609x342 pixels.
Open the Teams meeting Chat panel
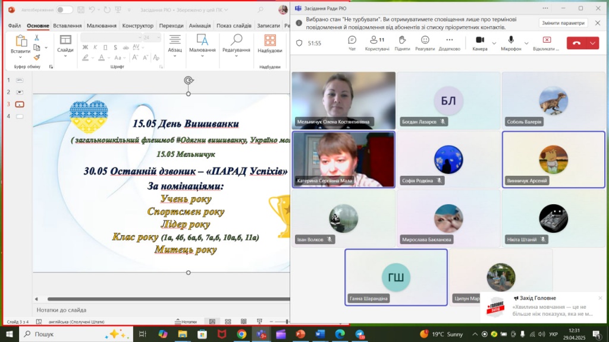(352, 42)
